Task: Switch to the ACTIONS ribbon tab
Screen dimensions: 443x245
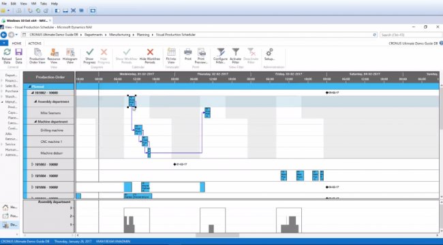Action: pyautogui.click(x=35, y=44)
